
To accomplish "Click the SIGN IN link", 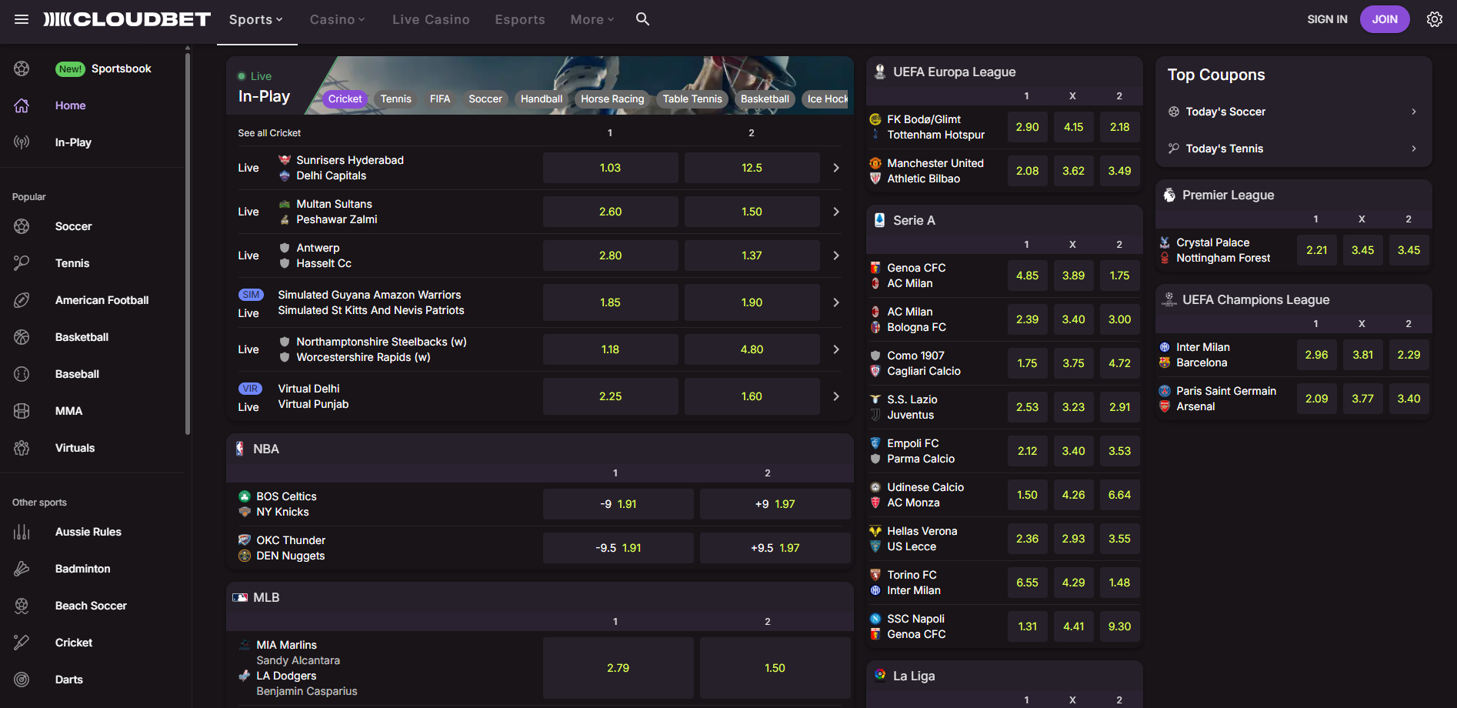I will [x=1327, y=19].
